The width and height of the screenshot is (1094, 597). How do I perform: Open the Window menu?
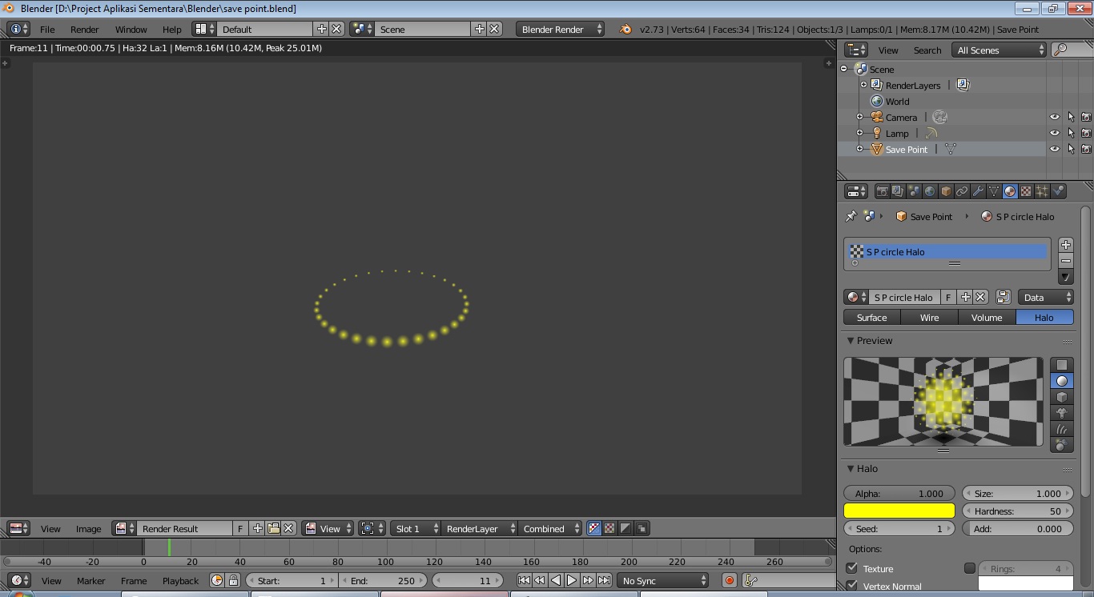pos(131,29)
